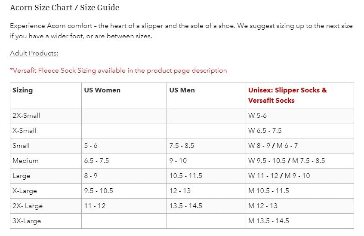Screen dimensions: 364x236
Task: Click the 2X-Small row label
Action: point(26,116)
